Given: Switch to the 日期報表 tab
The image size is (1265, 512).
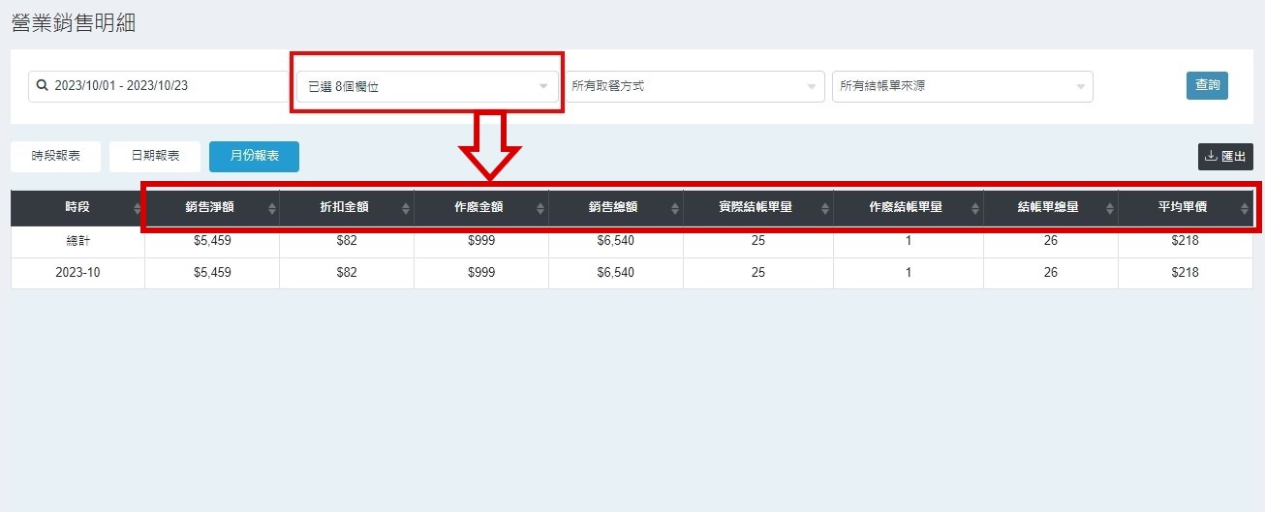Looking at the screenshot, I should (155, 156).
